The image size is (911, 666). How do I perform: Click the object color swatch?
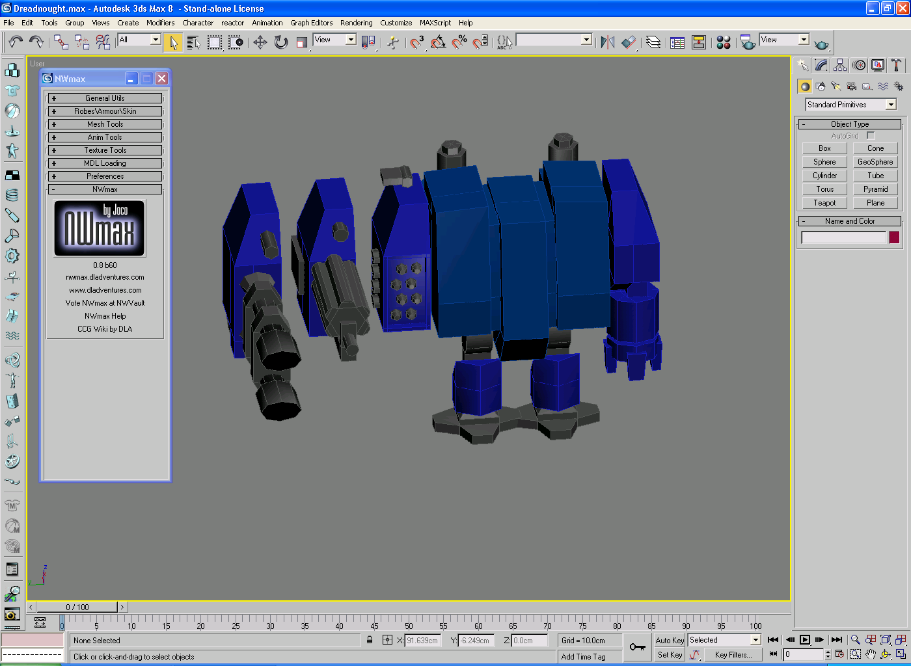click(894, 237)
